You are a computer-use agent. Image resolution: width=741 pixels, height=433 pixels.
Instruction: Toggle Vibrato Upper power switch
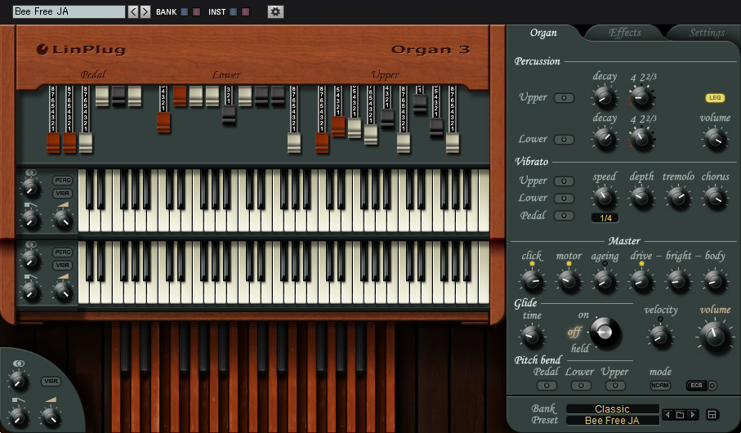[x=564, y=181]
